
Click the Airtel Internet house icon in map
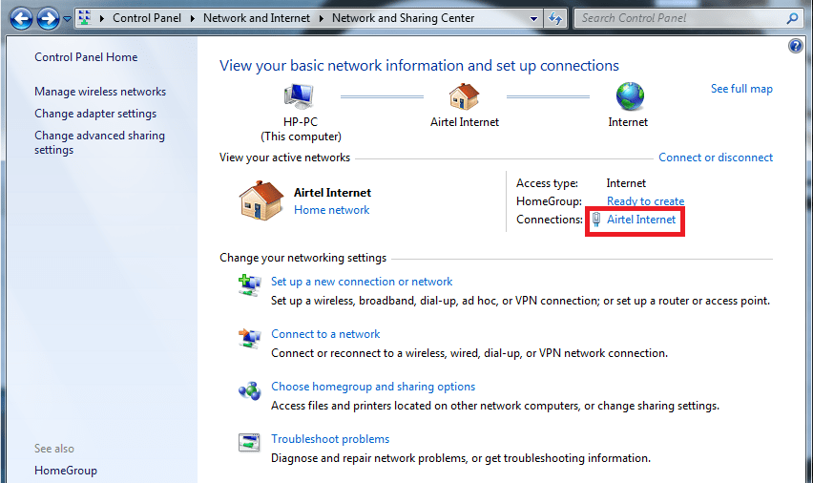coord(464,96)
